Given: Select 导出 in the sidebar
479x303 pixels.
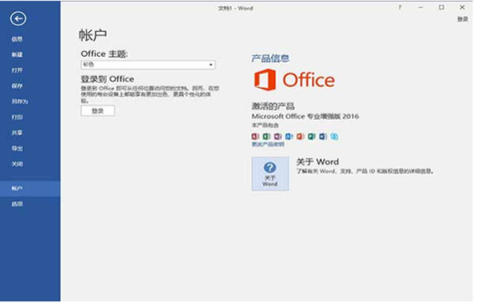Looking at the screenshot, I should tap(17, 148).
